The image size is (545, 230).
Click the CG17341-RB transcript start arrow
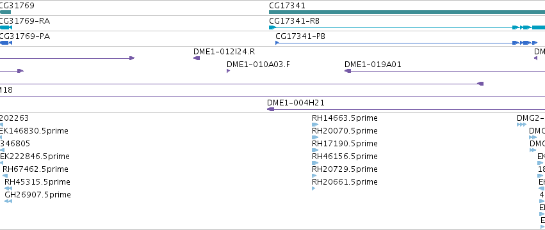(273, 27)
